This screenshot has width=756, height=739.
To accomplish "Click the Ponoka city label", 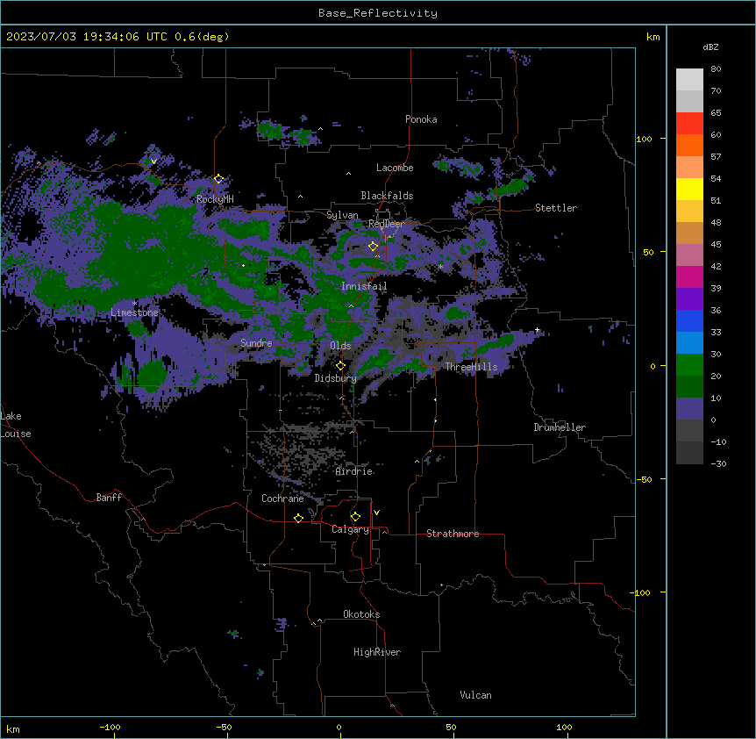I will pyautogui.click(x=421, y=119).
